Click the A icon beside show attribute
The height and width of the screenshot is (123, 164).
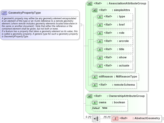(x=100, y=58)
